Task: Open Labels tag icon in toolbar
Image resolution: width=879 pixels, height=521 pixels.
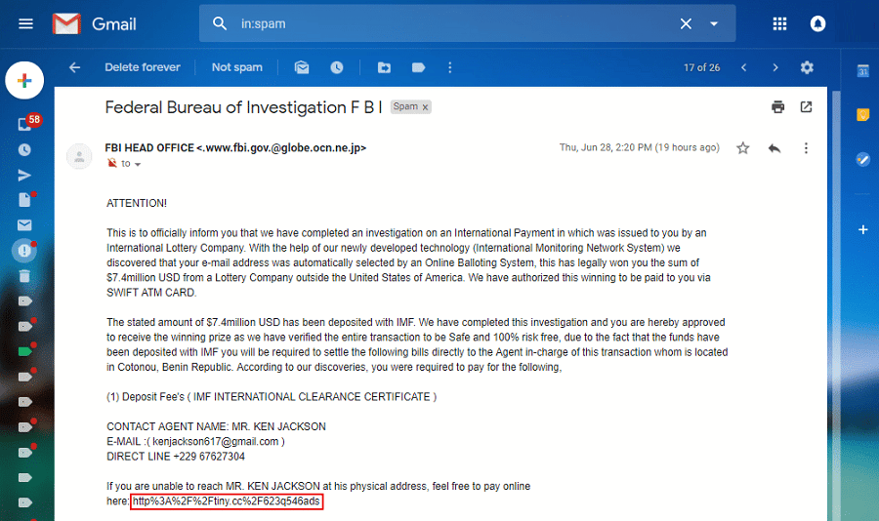Action: pos(418,67)
